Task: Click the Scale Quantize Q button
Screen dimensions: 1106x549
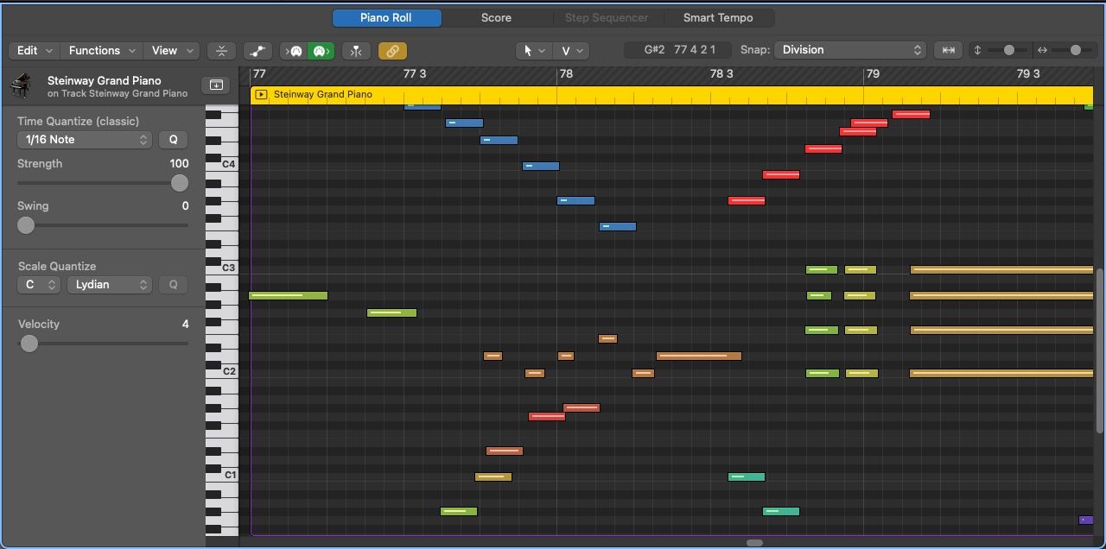Action: (x=174, y=285)
